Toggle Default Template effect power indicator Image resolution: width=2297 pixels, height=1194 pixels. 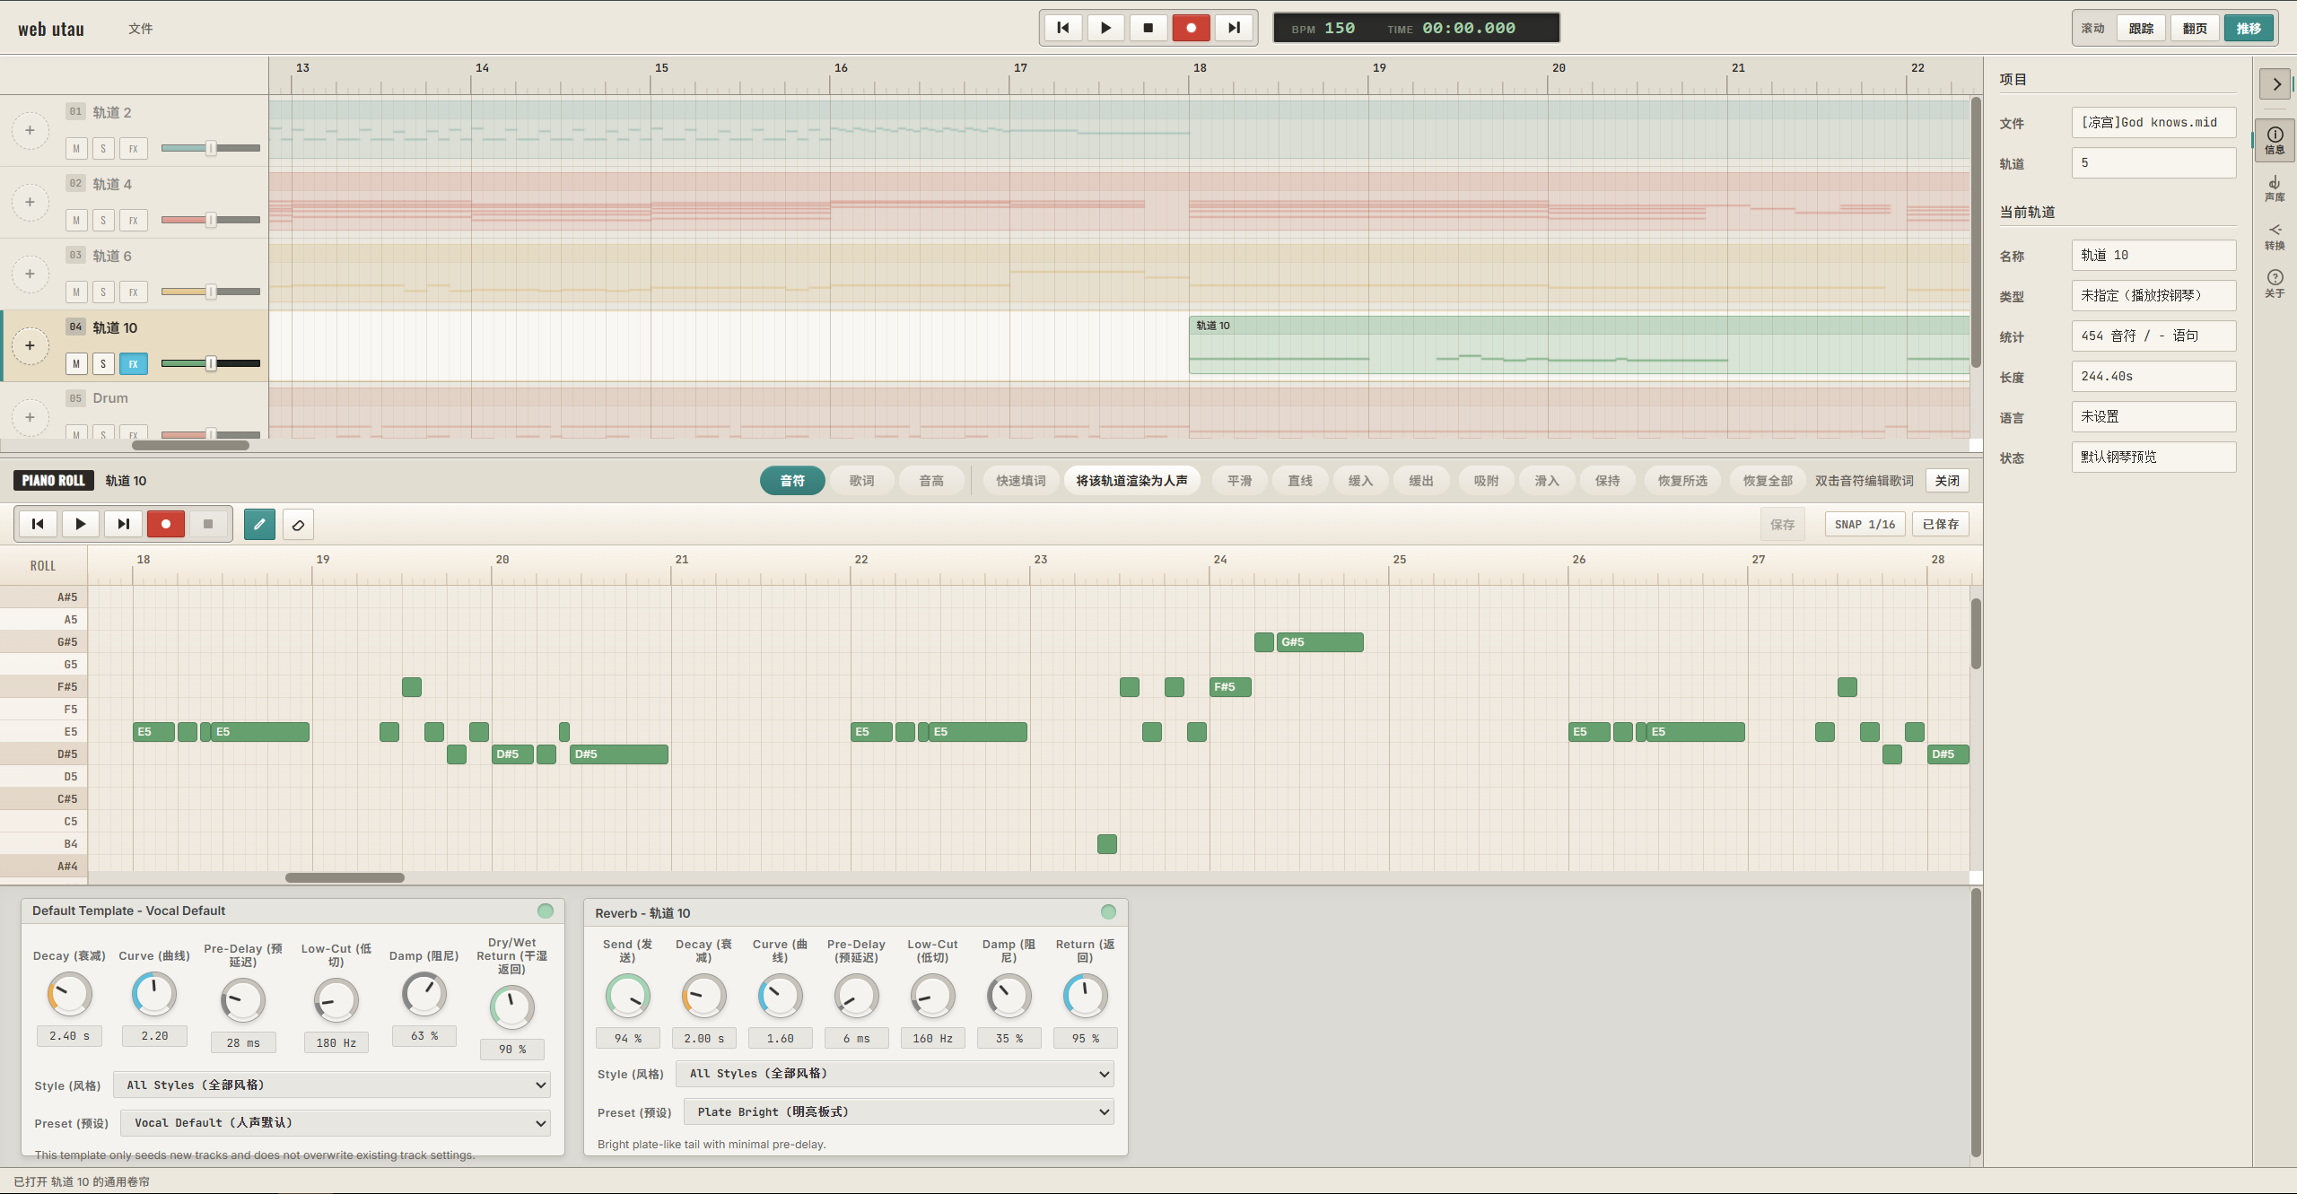point(546,911)
